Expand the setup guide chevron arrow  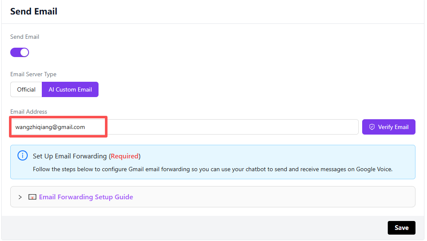tap(20, 197)
